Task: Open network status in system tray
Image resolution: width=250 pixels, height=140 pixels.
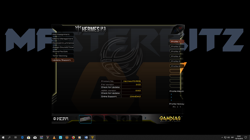Action: (x=225, y=137)
